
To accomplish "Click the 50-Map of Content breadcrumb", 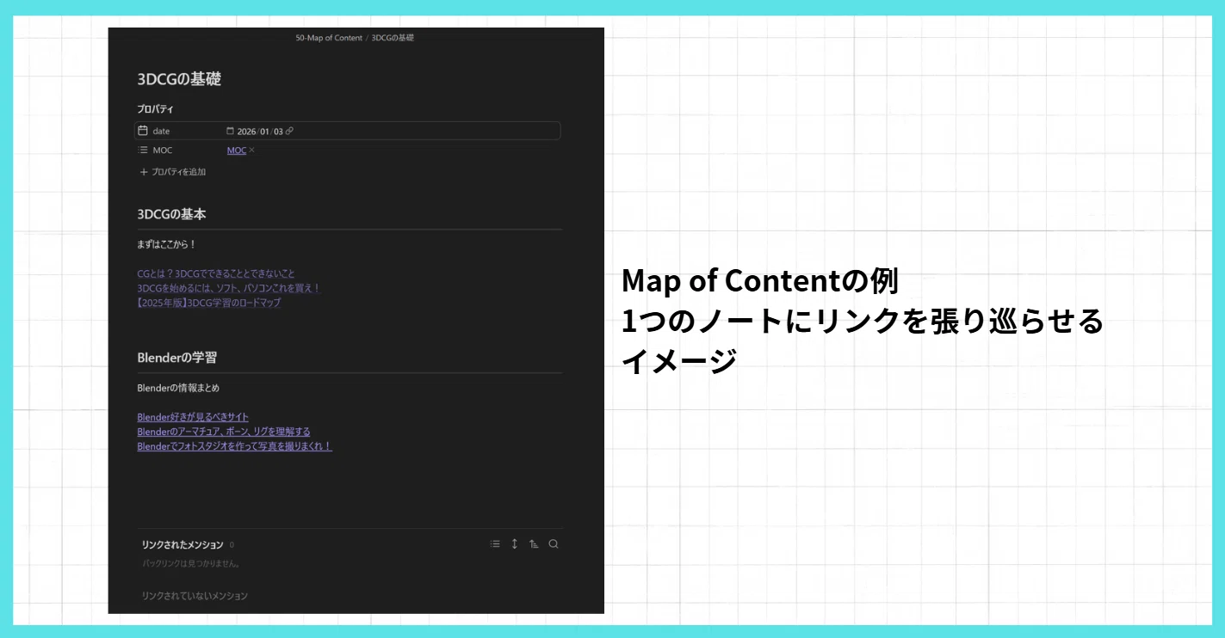I will [x=329, y=38].
